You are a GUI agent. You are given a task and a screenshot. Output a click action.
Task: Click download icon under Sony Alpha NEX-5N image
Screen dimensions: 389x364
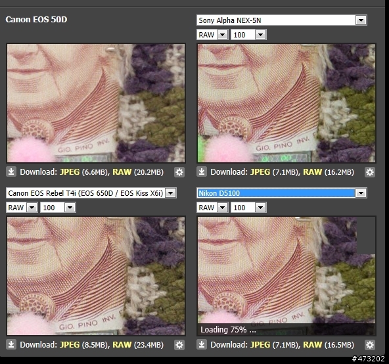point(202,171)
